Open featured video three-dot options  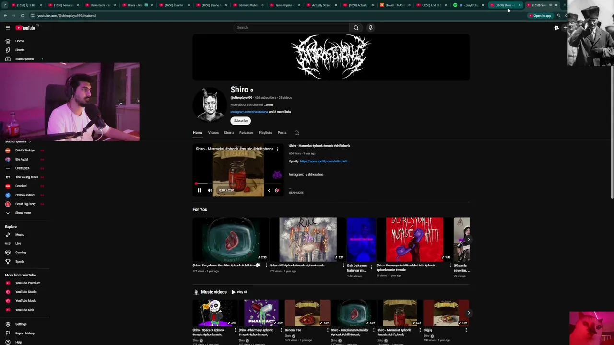click(277, 149)
